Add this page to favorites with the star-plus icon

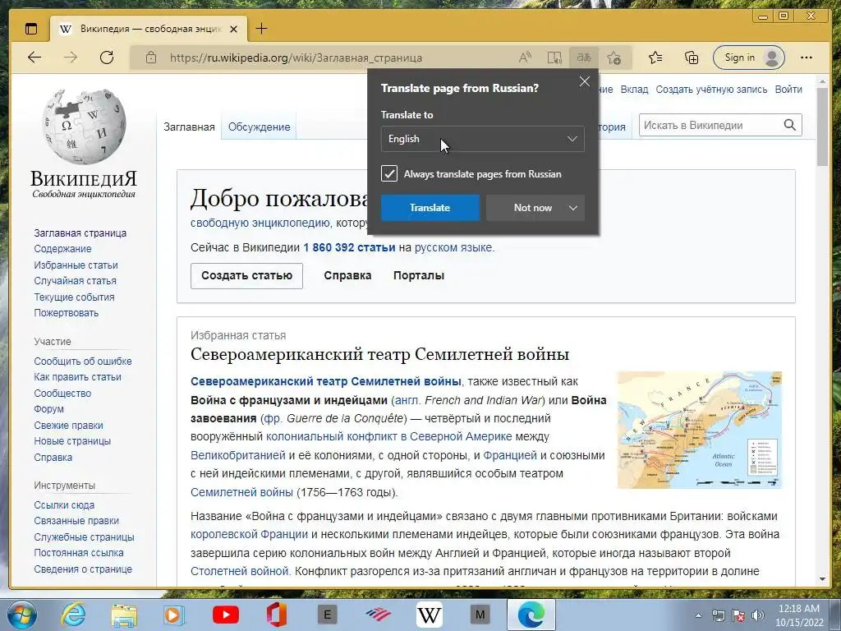pos(614,58)
